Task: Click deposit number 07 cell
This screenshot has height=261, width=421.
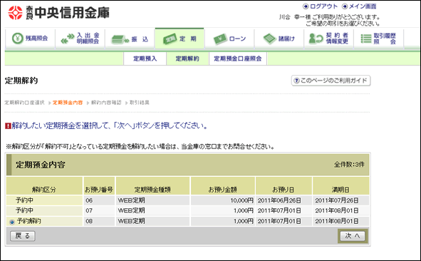Action: (x=99, y=210)
